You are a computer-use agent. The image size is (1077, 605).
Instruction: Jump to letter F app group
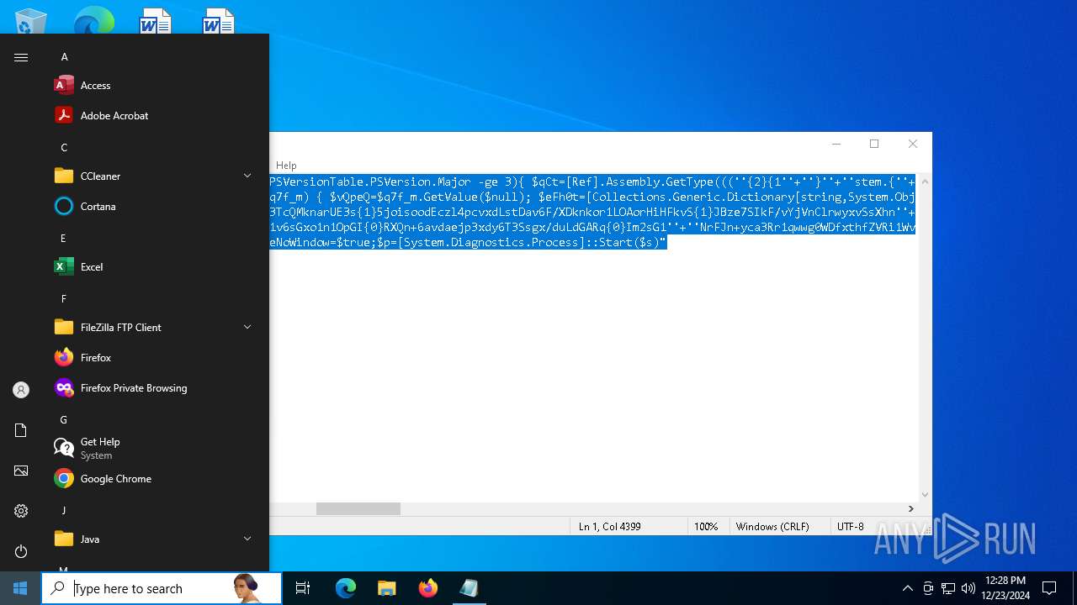coord(63,299)
